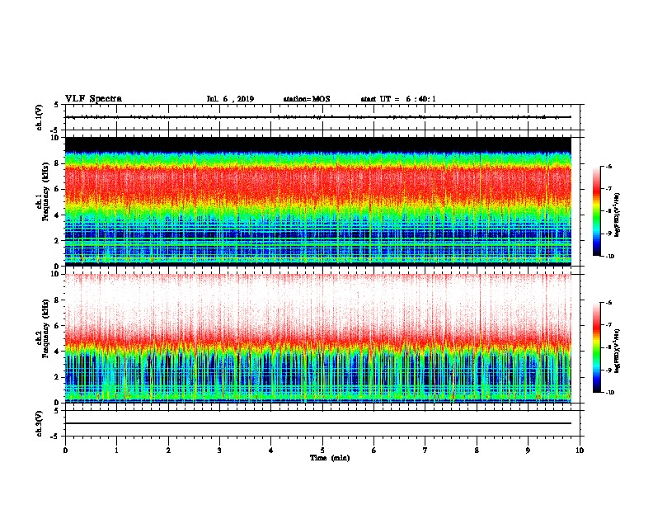Select the date text "Jul 6, 2019"
The width and height of the screenshot is (653, 505).
[230, 99]
